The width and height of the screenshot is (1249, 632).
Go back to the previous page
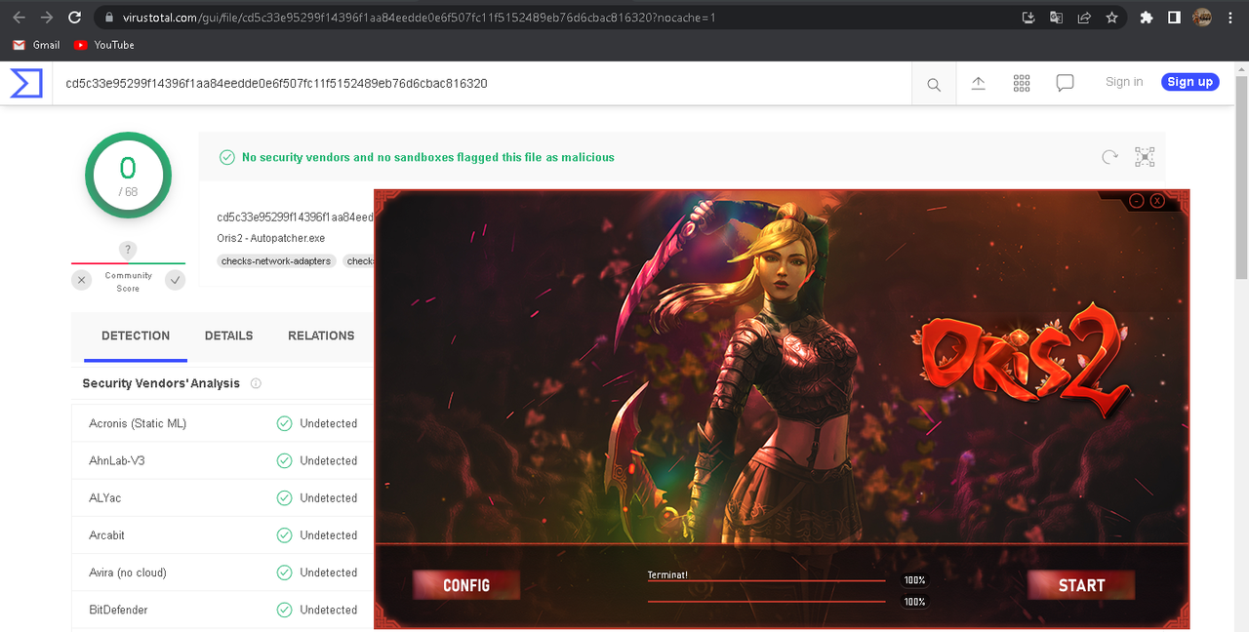coord(19,18)
